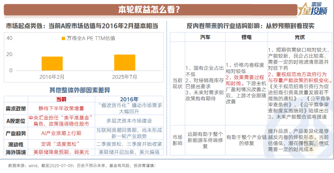Click the cell 静待下半年政策增量
The image size is (334, 173).
click(61, 109)
